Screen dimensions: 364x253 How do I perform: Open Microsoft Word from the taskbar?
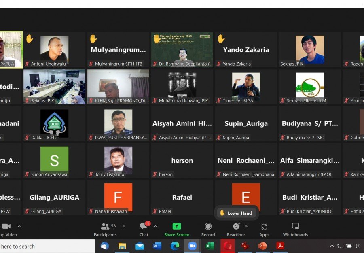157,246
